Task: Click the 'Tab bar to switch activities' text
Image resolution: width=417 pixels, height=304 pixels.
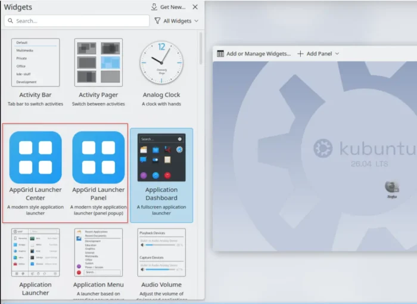Action: [x=35, y=104]
